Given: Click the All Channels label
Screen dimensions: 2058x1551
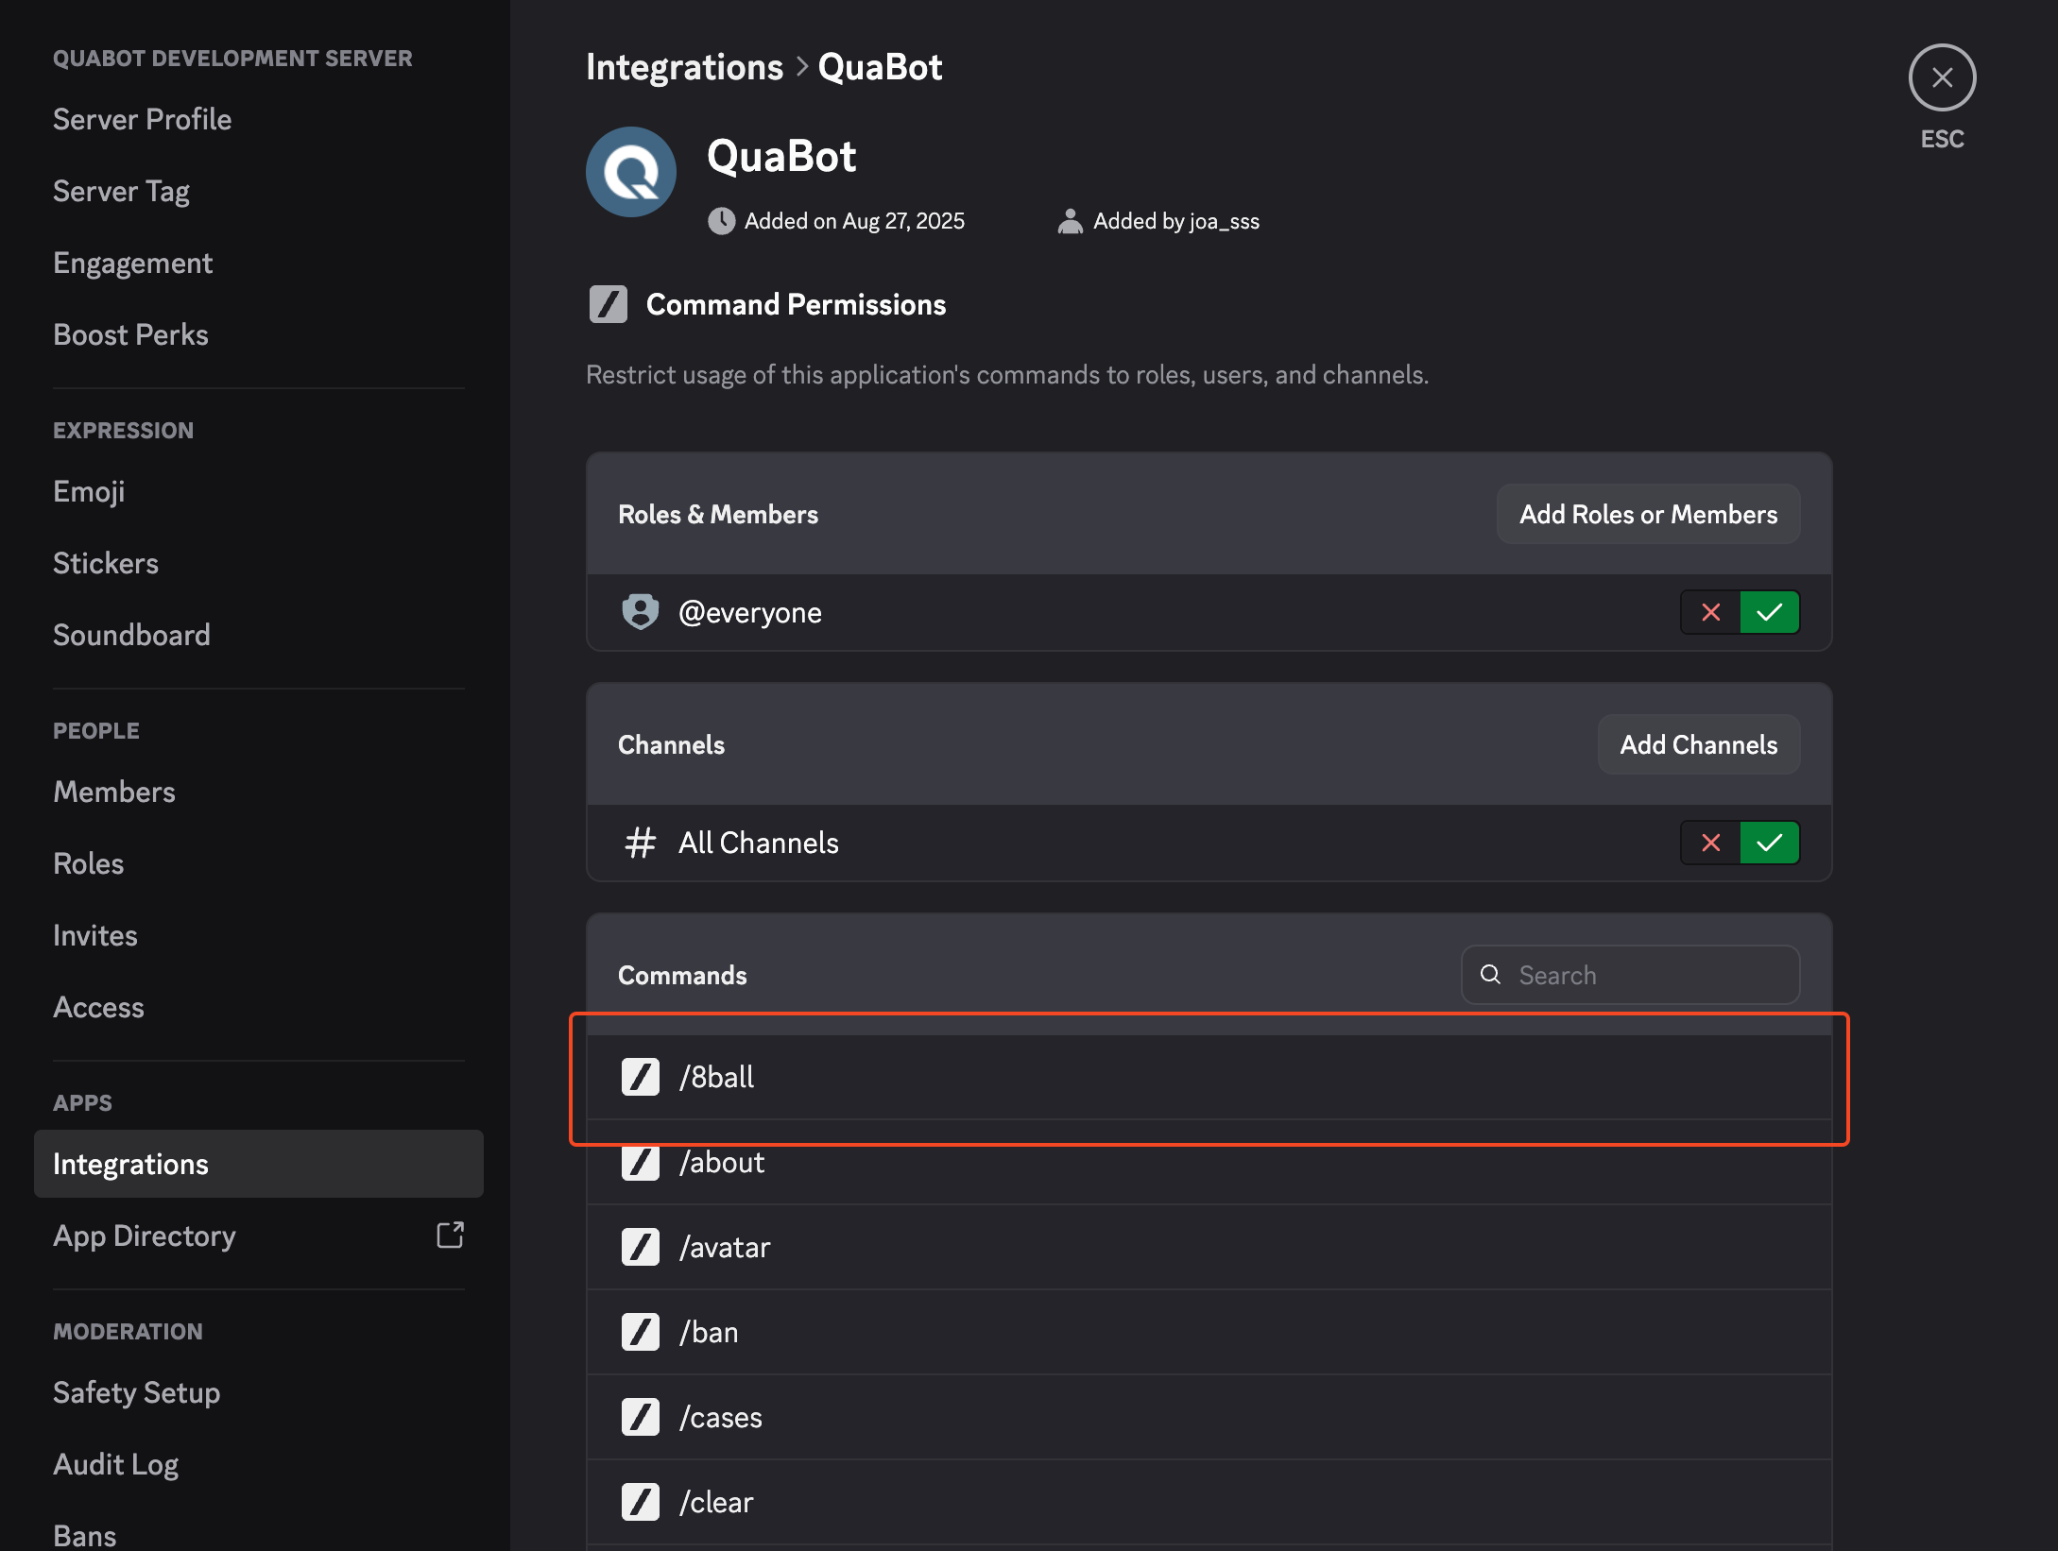Looking at the screenshot, I should [759, 843].
